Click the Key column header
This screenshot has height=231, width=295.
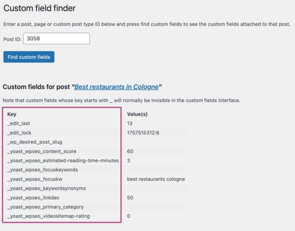pos(12,114)
